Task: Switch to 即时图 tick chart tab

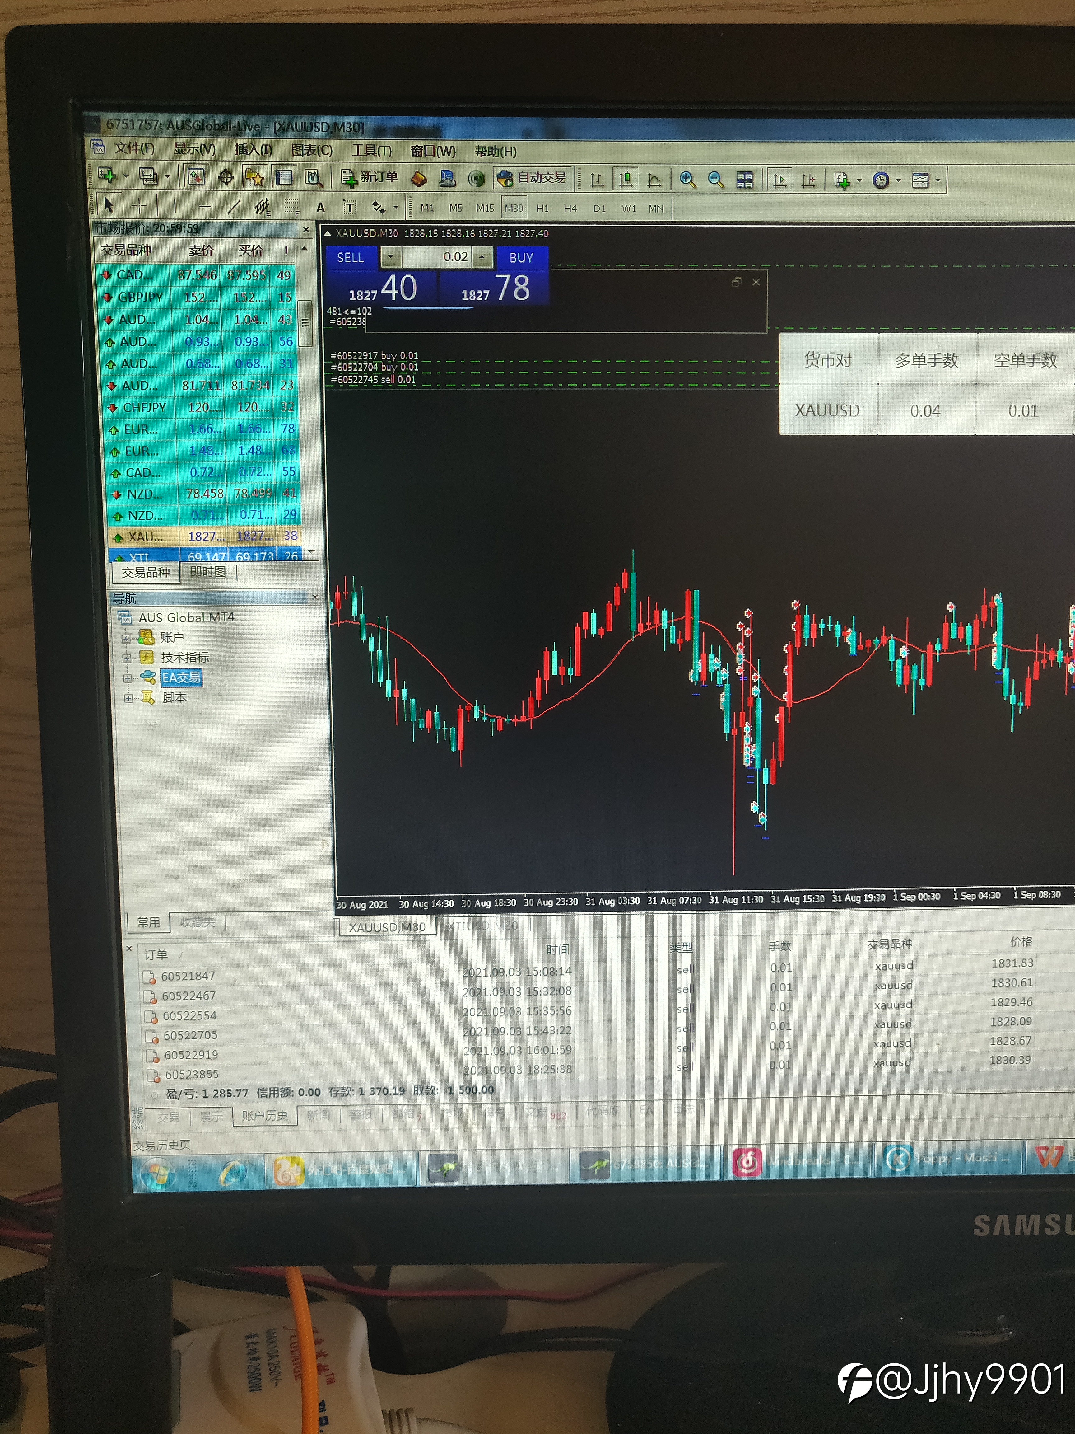Action: click(x=208, y=572)
